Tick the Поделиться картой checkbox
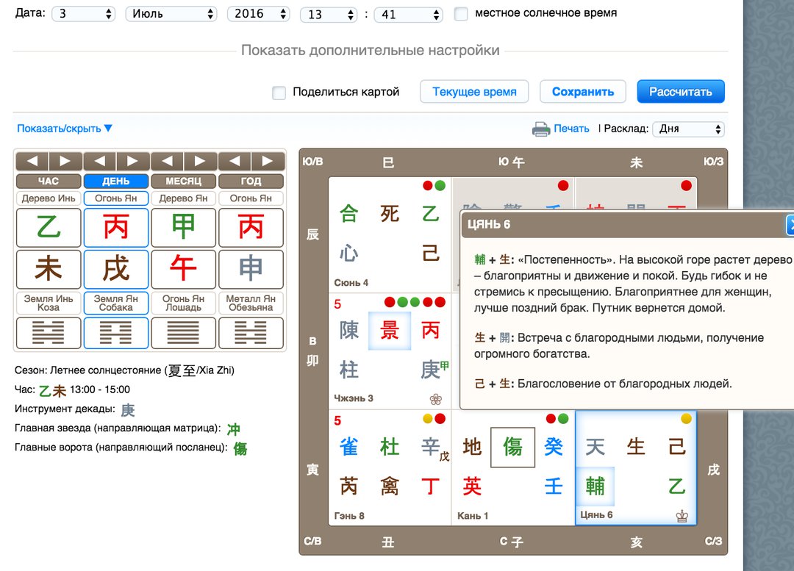Screen dimensions: 794x571 coord(279,93)
